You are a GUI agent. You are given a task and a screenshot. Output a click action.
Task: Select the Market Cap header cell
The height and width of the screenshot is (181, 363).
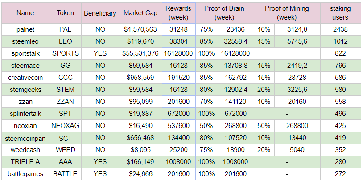tap(139, 13)
